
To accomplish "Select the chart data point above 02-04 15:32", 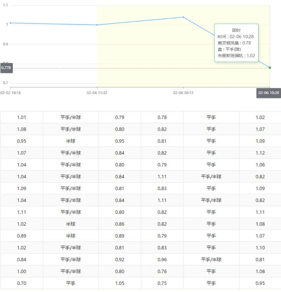I will click(x=97, y=25).
